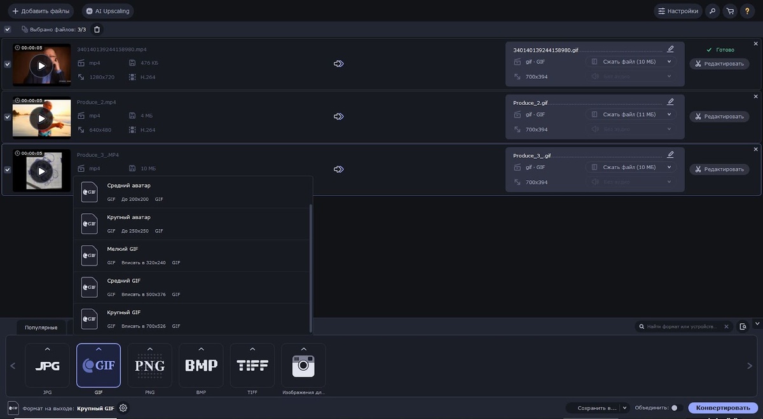
Task: Rename Produce_3_.gif with the pencil icon
Action: tap(670, 154)
